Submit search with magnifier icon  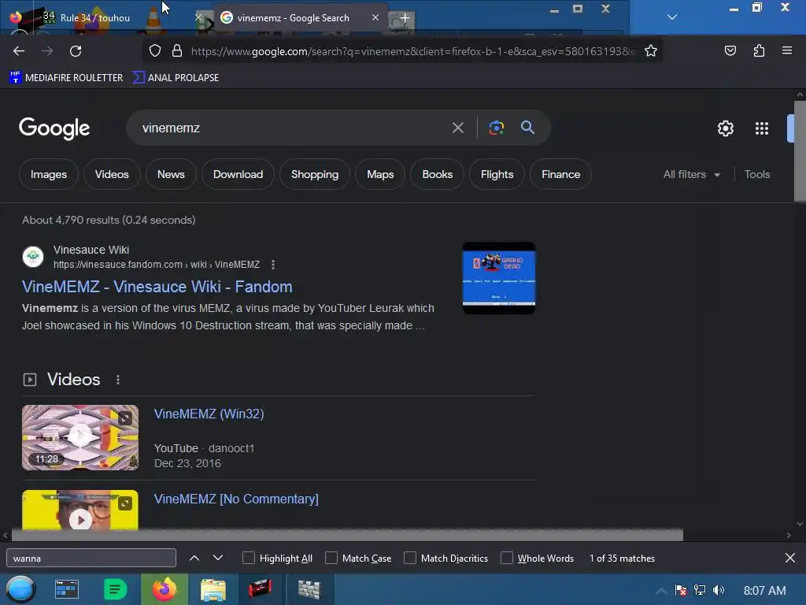point(527,128)
